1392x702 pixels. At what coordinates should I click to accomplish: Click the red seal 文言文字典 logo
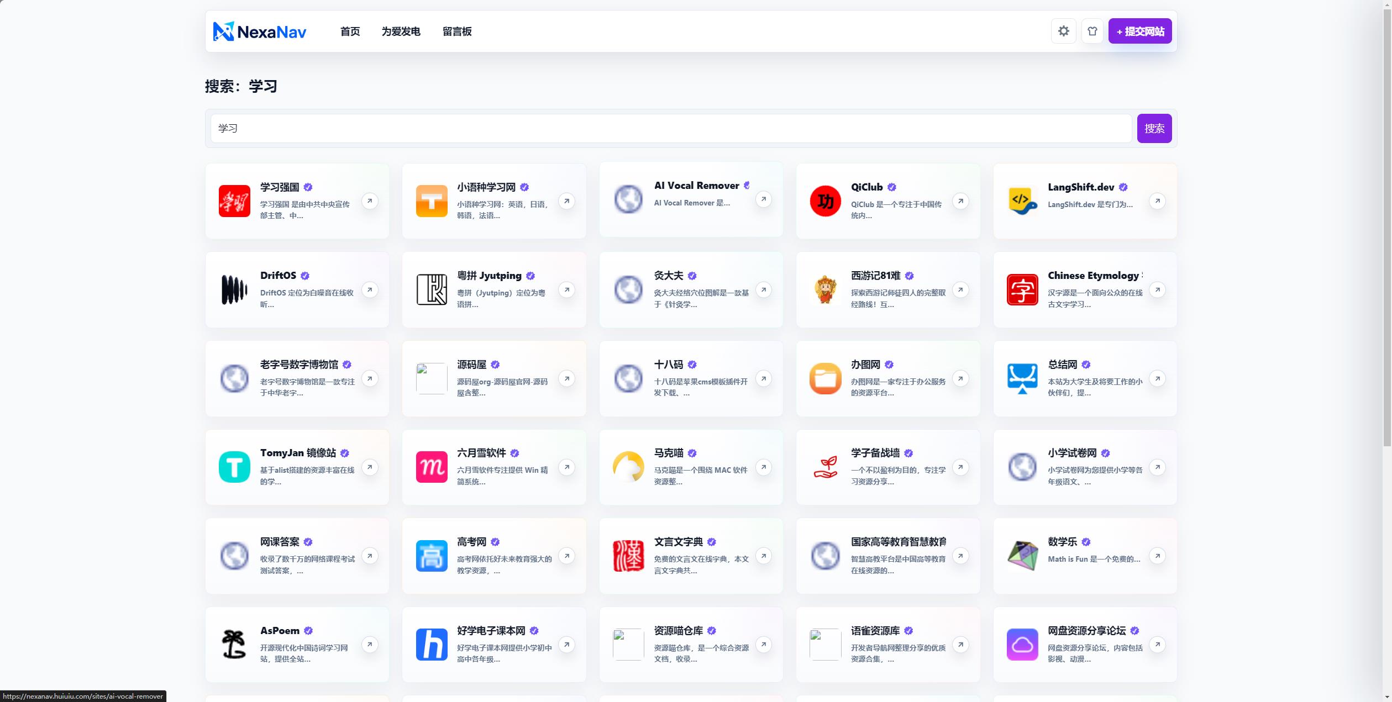pos(628,556)
